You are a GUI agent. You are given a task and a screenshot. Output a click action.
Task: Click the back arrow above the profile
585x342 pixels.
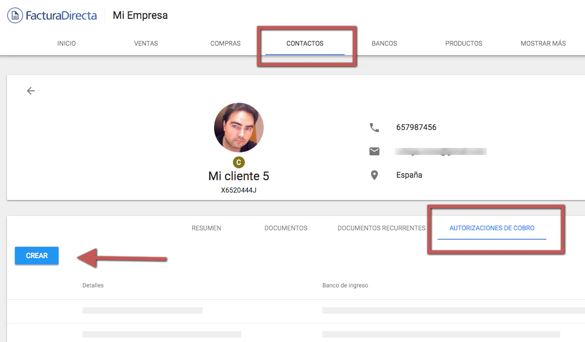tap(31, 91)
